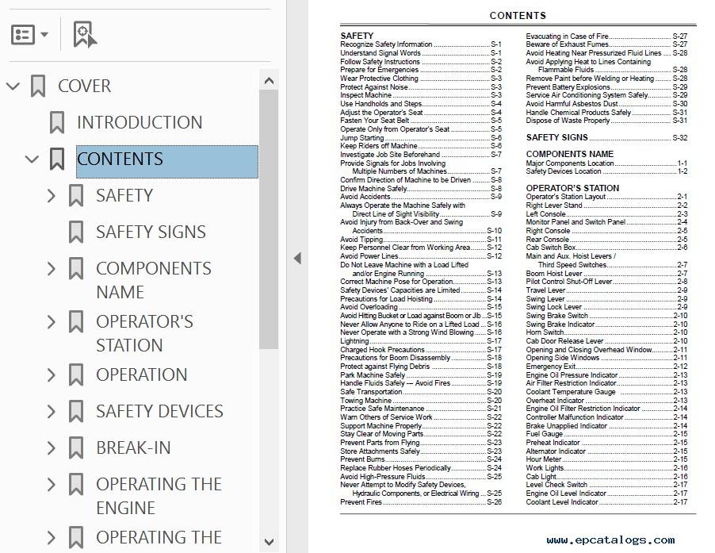Click the bookmarks panel scrollbar thumb
This screenshot has height=553, width=715.
click(269, 220)
